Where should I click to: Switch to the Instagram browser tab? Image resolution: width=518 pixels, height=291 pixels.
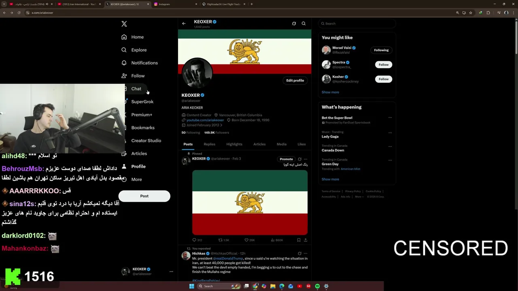pyautogui.click(x=174, y=4)
